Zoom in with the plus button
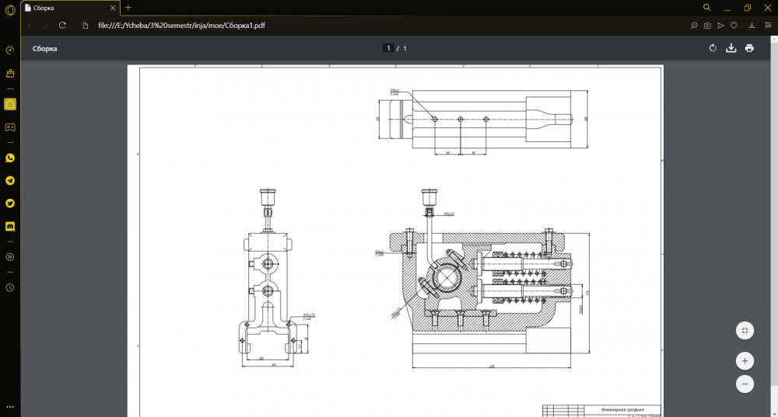Viewport: 778px width, 417px height. [x=745, y=360]
